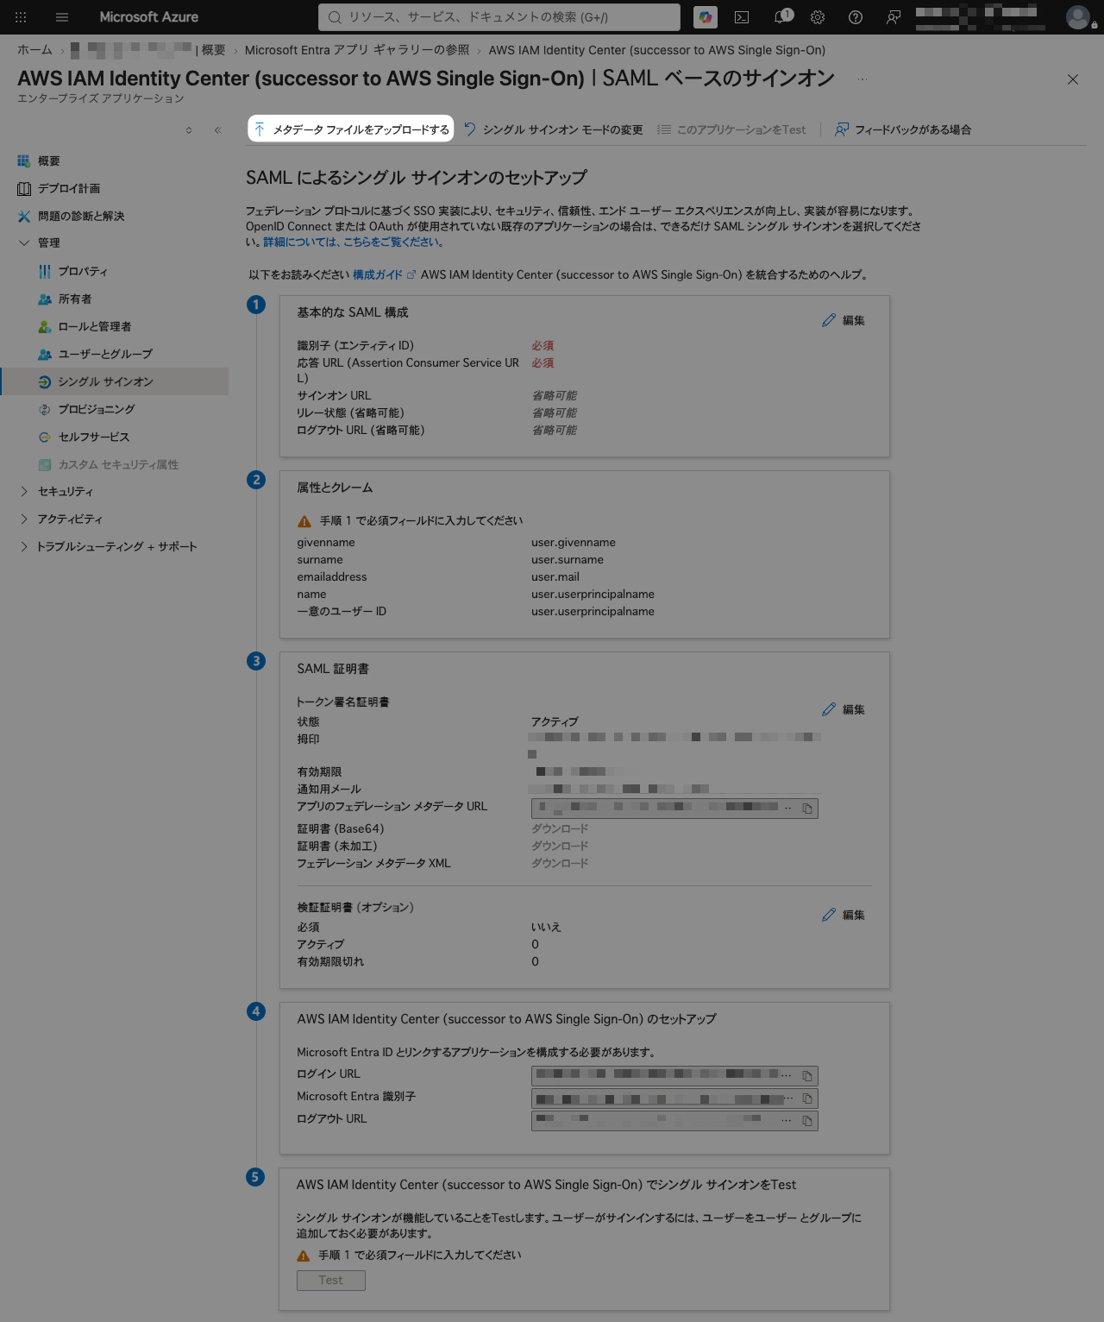
Task: Open the AWS IAM Identity Center breadcrumb
Action: (x=657, y=50)
